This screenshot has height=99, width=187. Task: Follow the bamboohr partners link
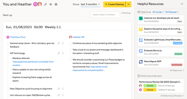(x=33, y=63)
